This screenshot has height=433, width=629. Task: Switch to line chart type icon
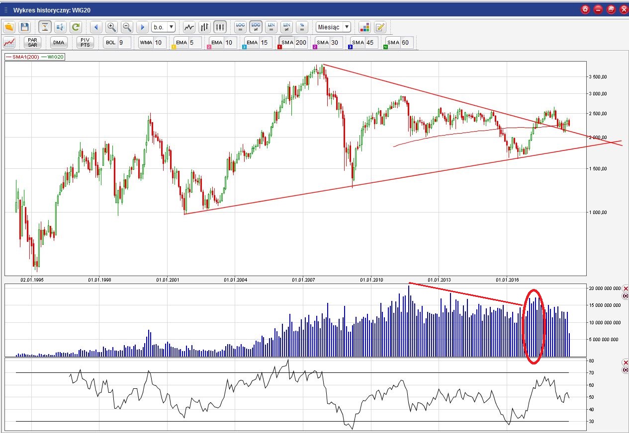click(189, 27)
